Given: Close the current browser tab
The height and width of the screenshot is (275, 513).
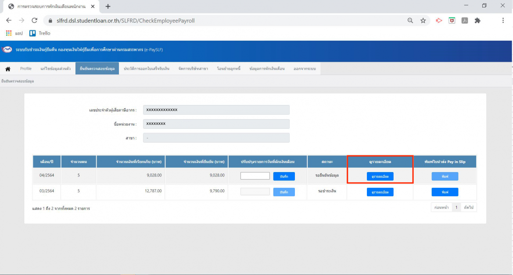Looking at the screenshot, I should [93, 6].
